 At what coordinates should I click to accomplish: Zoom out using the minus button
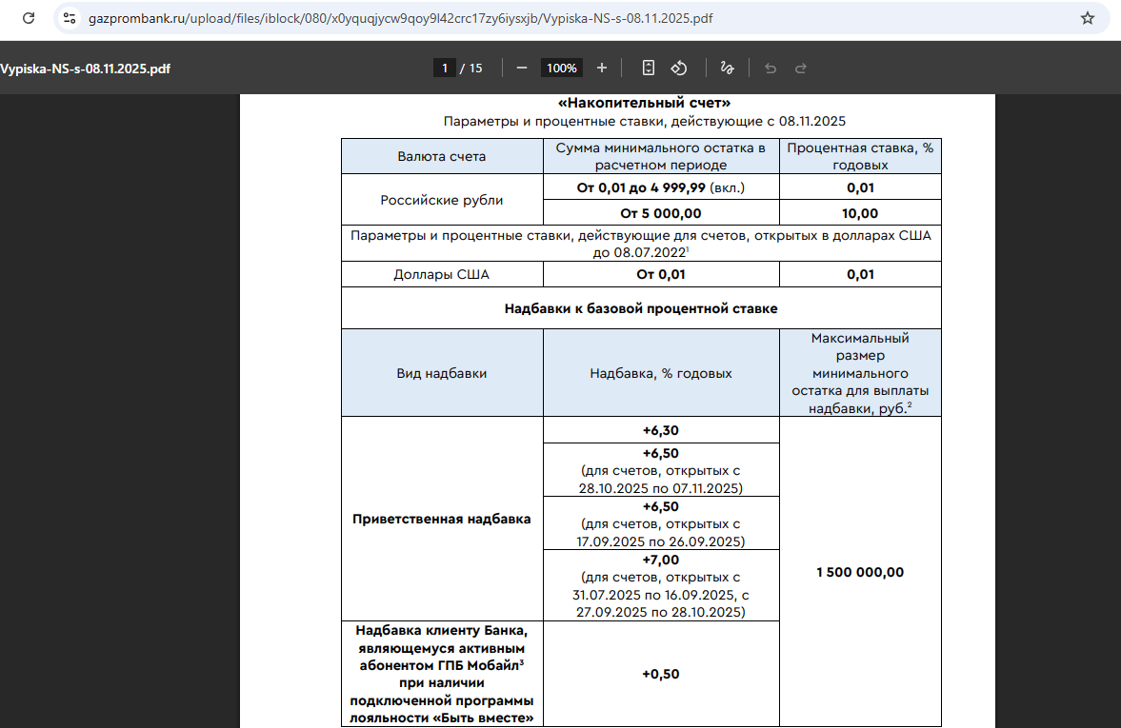point(522,68)
